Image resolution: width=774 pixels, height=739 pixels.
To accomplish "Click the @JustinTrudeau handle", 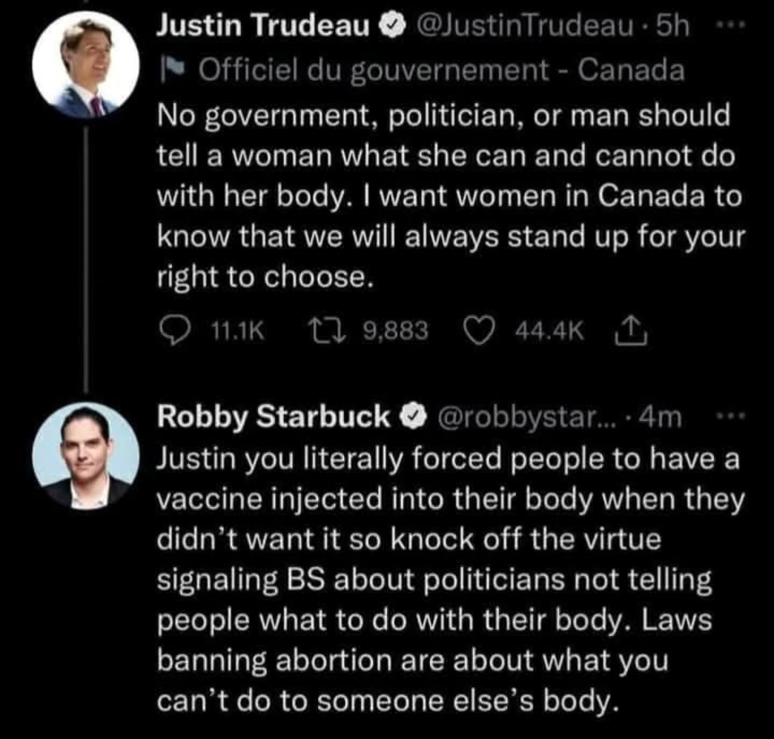I will tap(525, 25).
